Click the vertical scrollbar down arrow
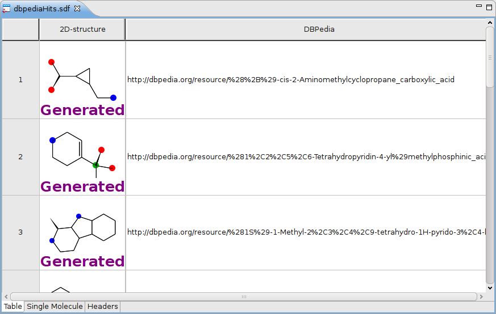Image resolution: width=496 pixels, height=314 pixels. pyautogui.click(x=490, y=288)
